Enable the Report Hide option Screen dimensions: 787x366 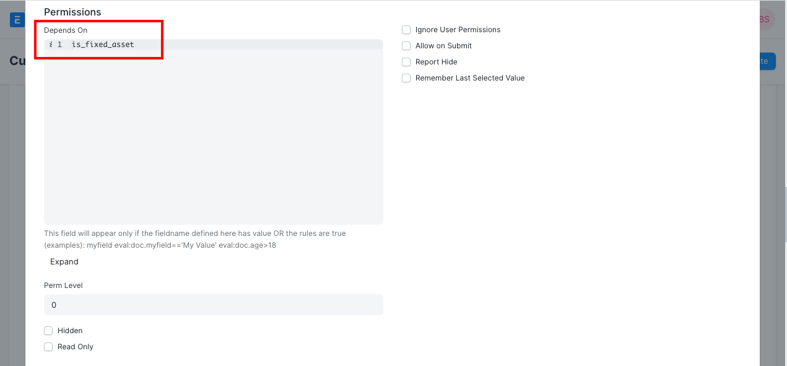(406, 61)
